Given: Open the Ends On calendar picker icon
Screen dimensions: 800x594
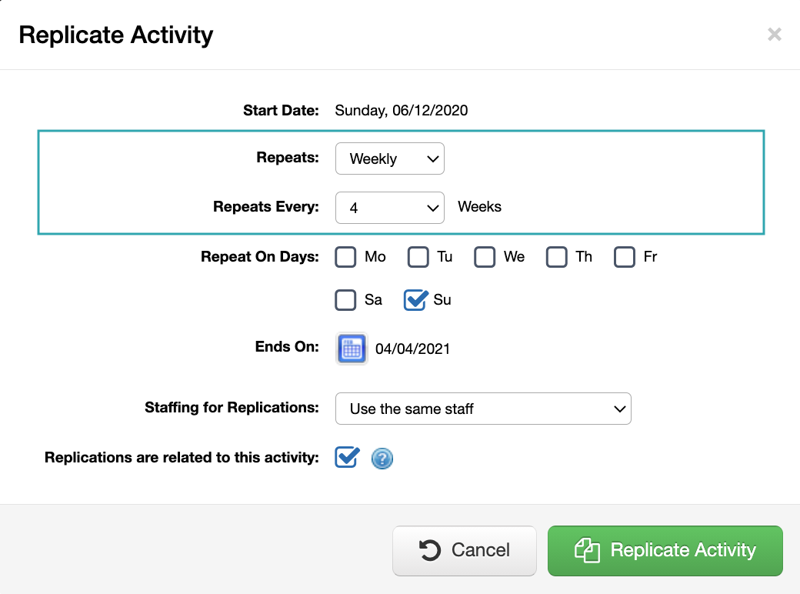Looking at the screenshot, I should (x=352, y=349).
